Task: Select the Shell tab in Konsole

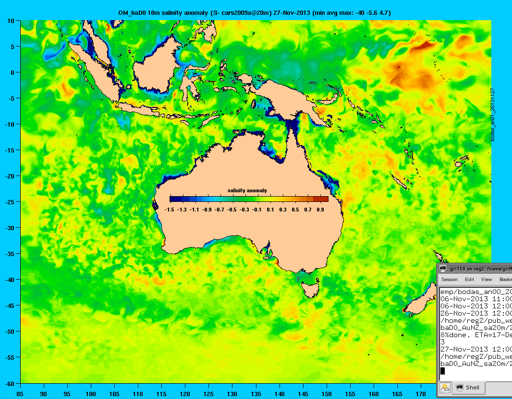Action: pyautogui.click(x=468, y=387)
